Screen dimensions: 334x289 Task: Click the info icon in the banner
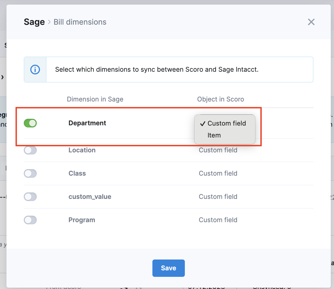point(35,70)
